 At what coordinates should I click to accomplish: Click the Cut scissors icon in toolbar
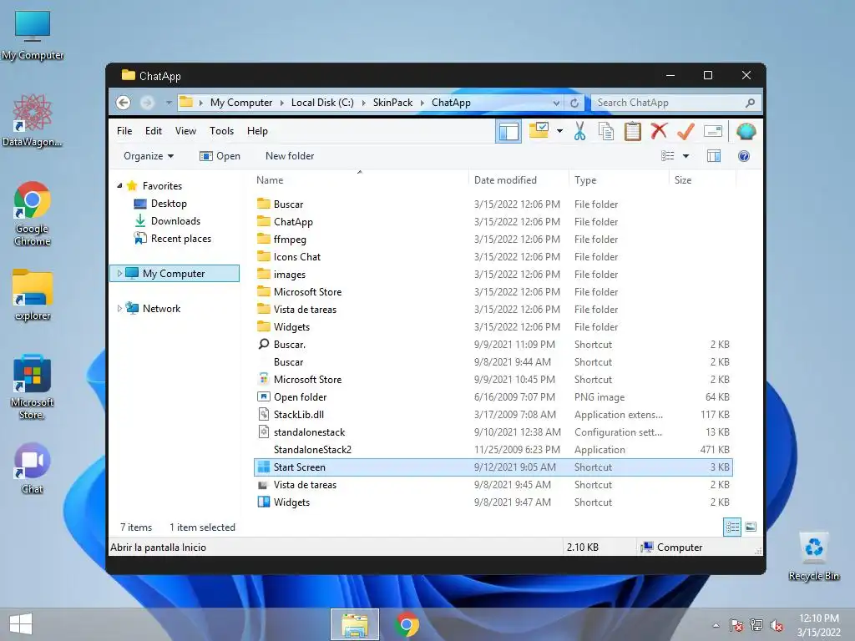[579, 131]
